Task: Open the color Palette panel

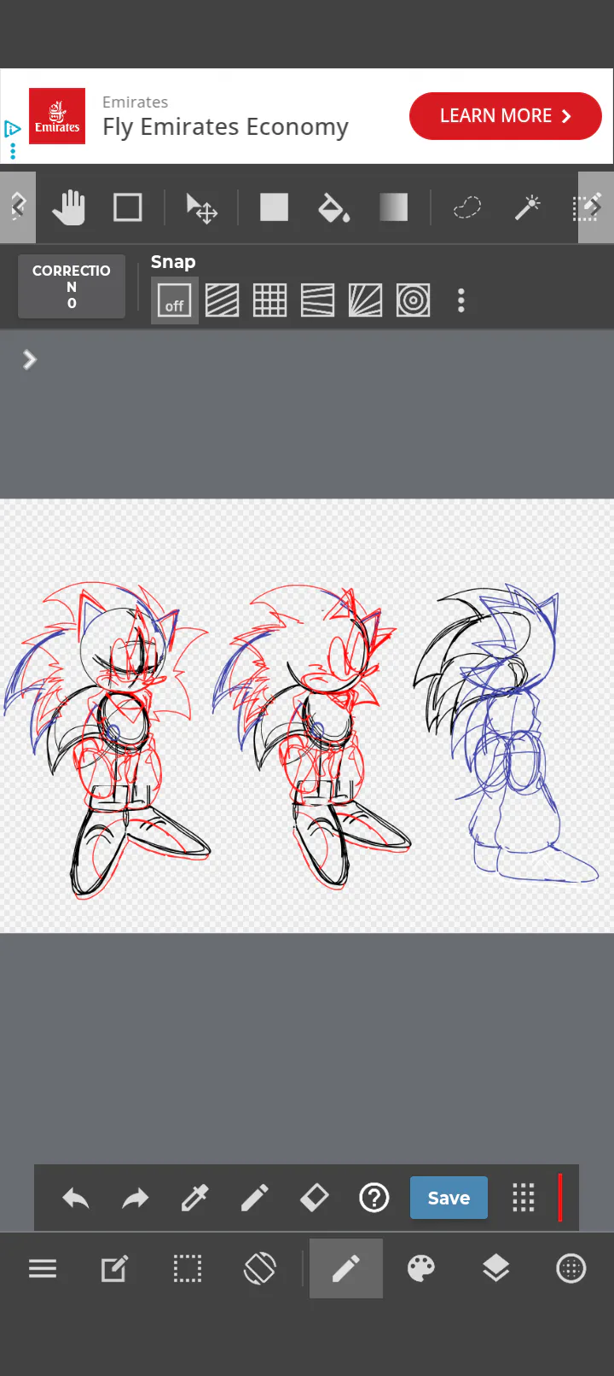Action: tap(421, 1269)
